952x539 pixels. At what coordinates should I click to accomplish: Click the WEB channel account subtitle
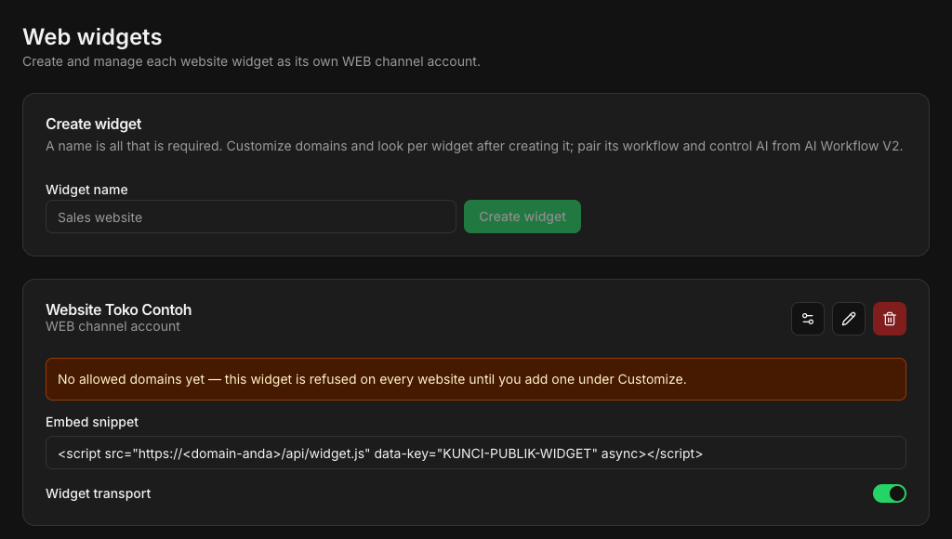tap(112, 326)
